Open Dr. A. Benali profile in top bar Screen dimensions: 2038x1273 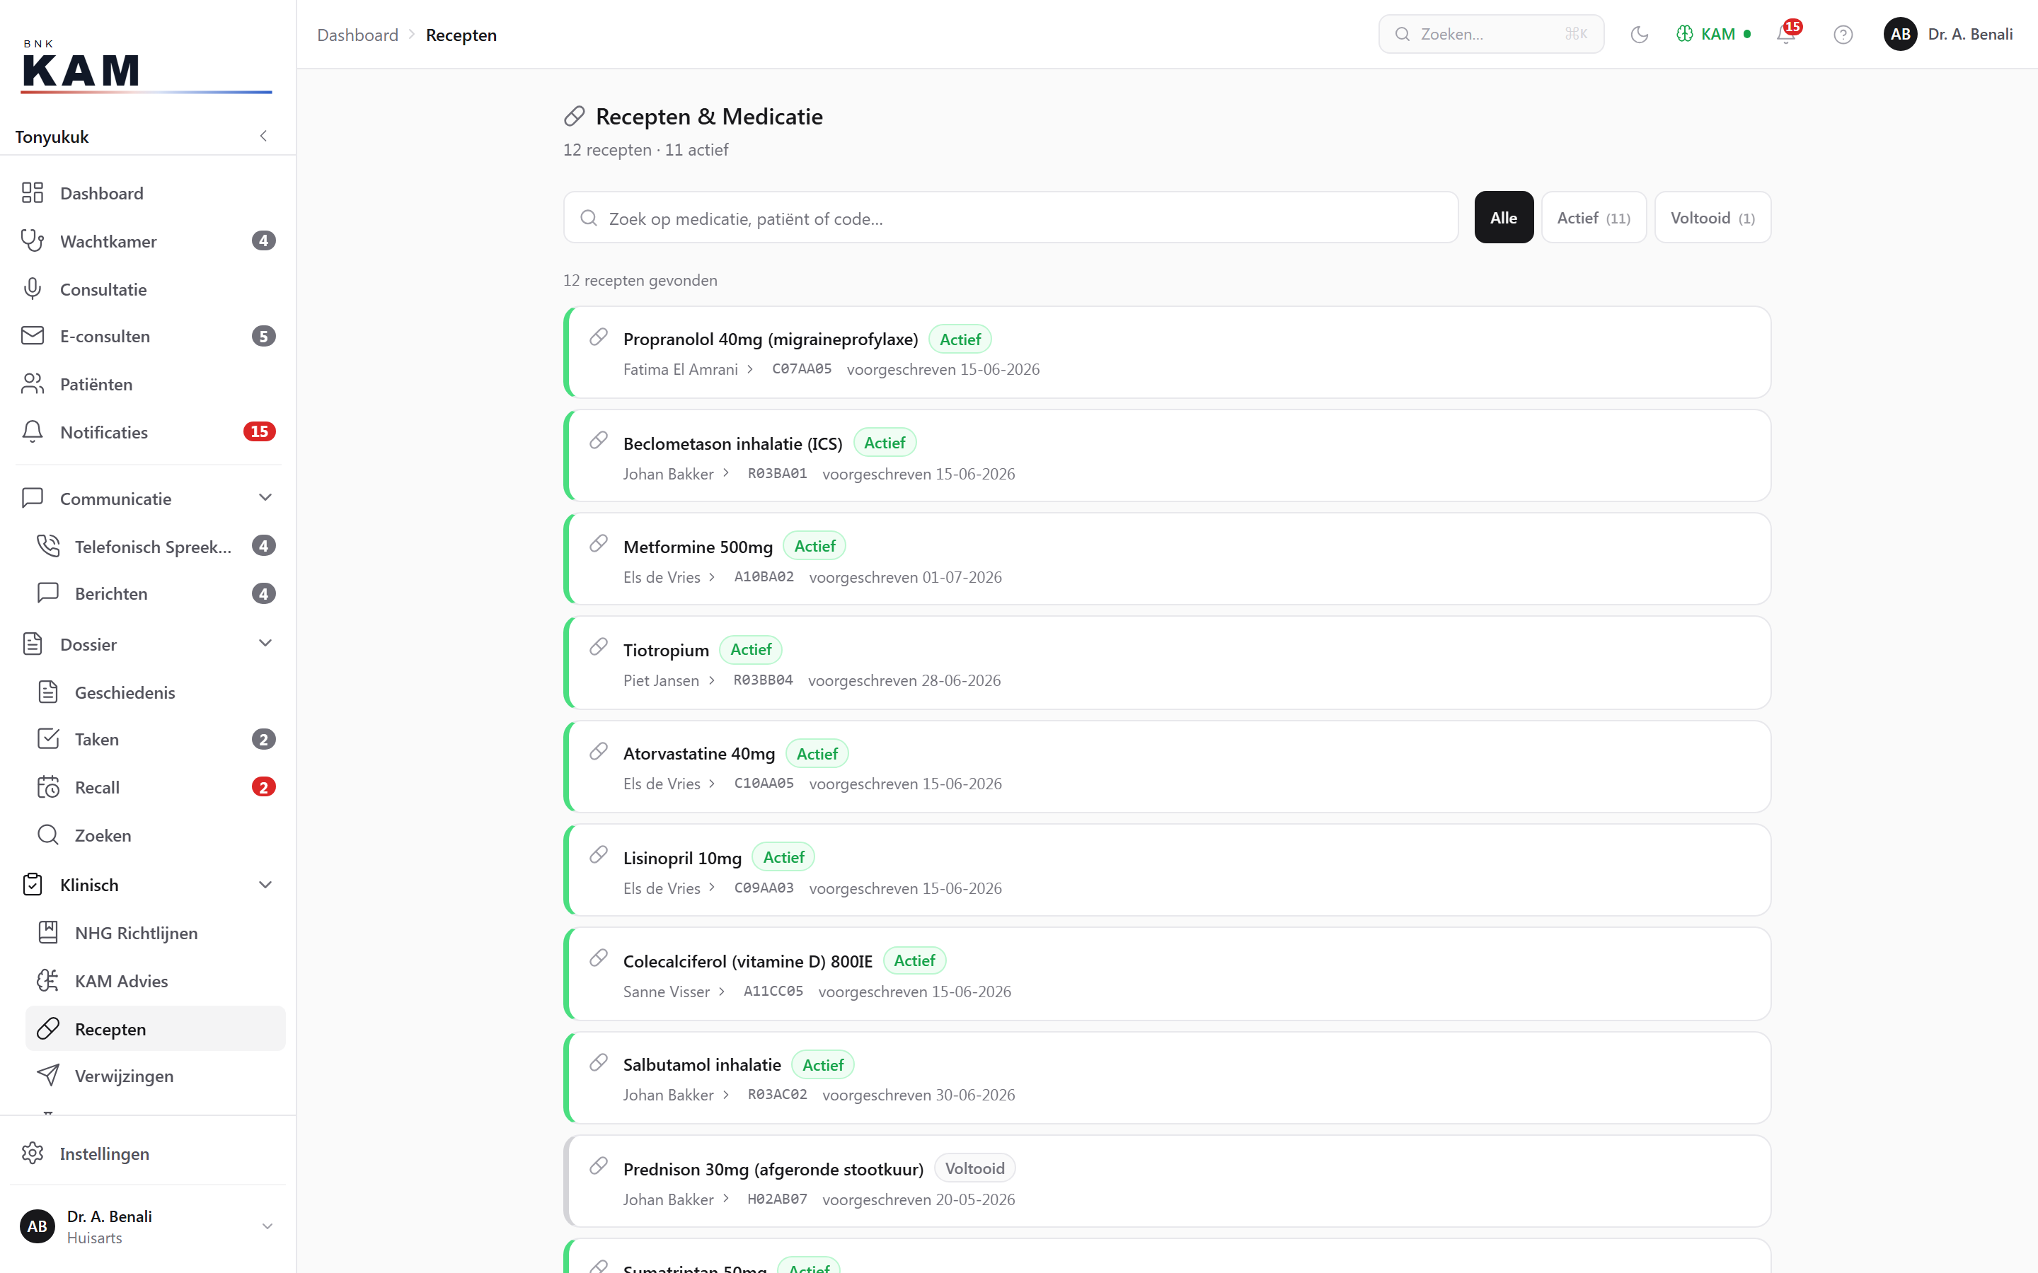coord(1948,35)
